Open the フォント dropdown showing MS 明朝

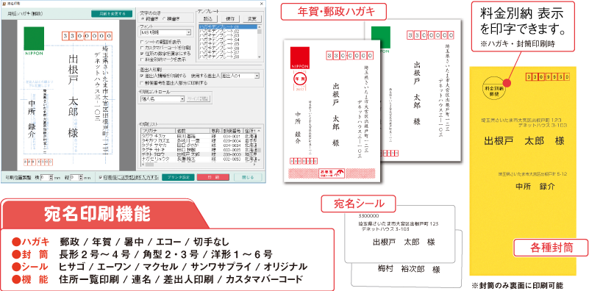[x=165, y=32]
